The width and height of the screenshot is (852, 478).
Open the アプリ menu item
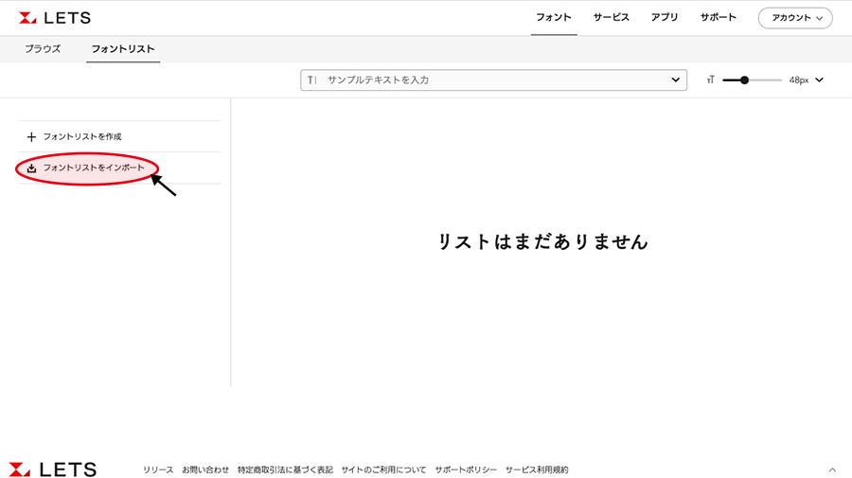point(665,17)
